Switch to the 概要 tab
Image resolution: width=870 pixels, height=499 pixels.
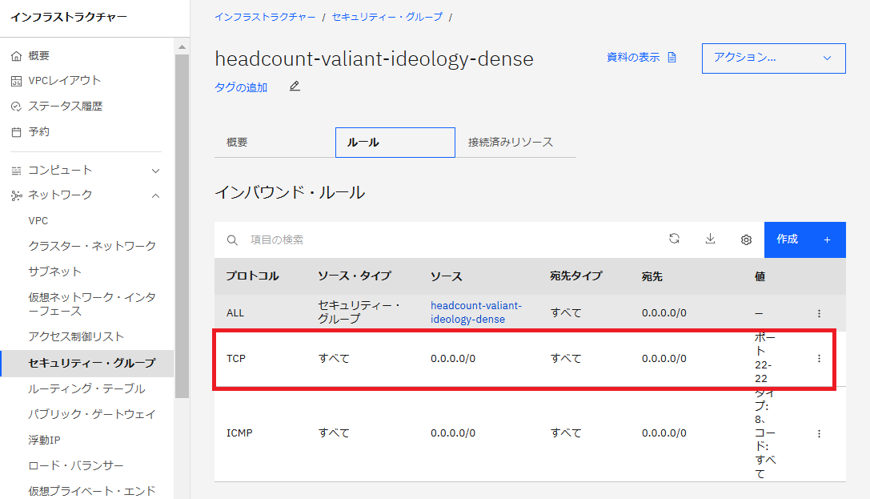(275, 143)
